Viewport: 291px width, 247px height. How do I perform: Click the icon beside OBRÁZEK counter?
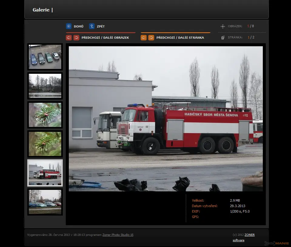point(223,26)
